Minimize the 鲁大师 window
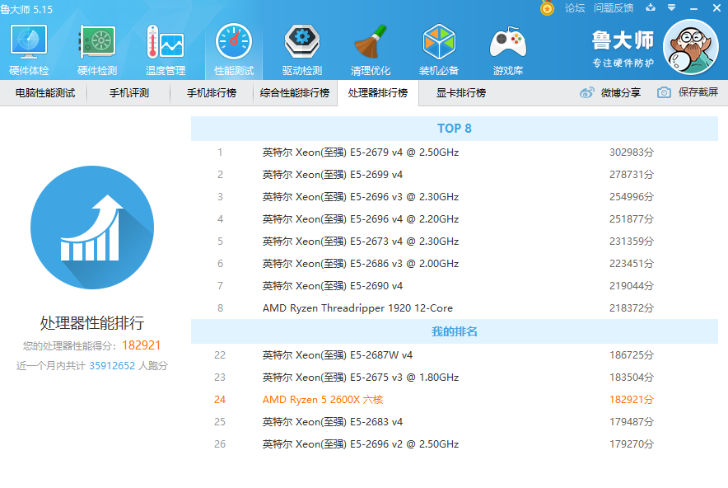728x488 pixels. point(693,8)
